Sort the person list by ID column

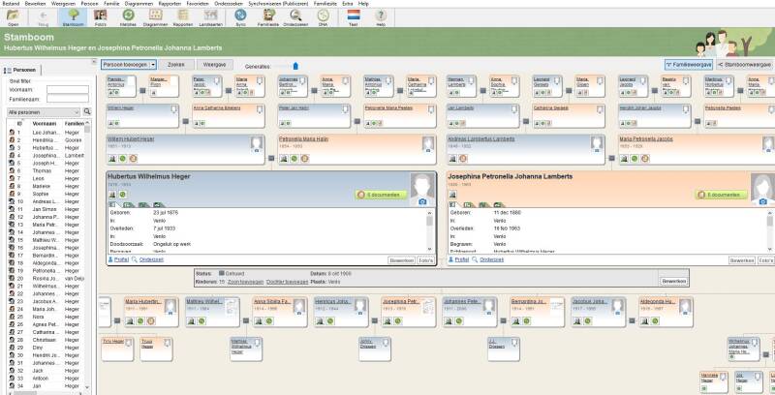tap(19, 124)
